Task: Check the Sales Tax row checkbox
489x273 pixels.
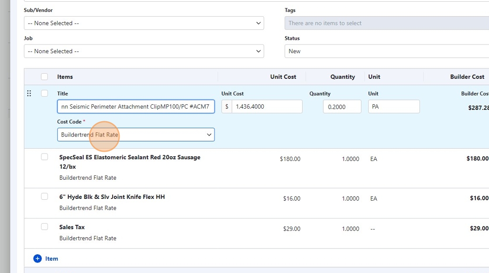Action: click(45, 227)
